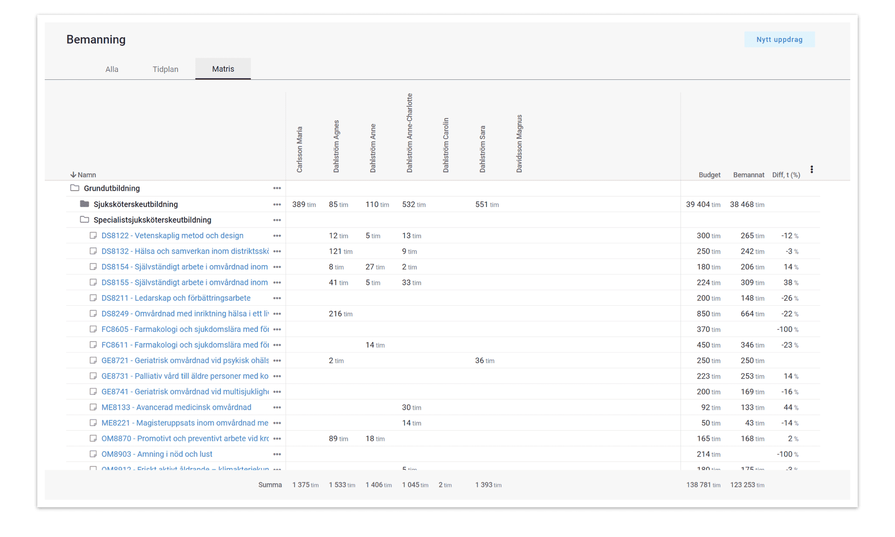Viewport: 895px width, 537px height.
Task: Click document icon beside GE8721 course
Action: pos(93,360)
